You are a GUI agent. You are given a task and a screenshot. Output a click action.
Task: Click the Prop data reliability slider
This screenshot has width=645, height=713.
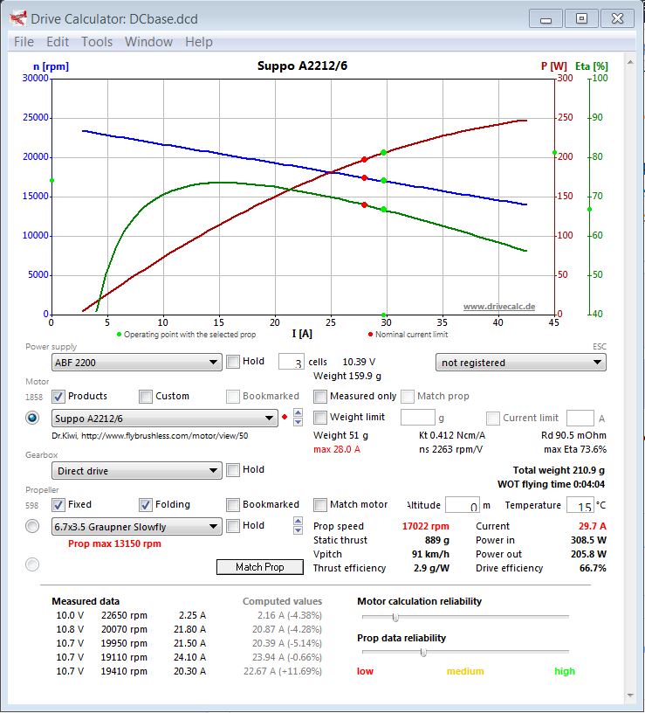tap(423, 652)
